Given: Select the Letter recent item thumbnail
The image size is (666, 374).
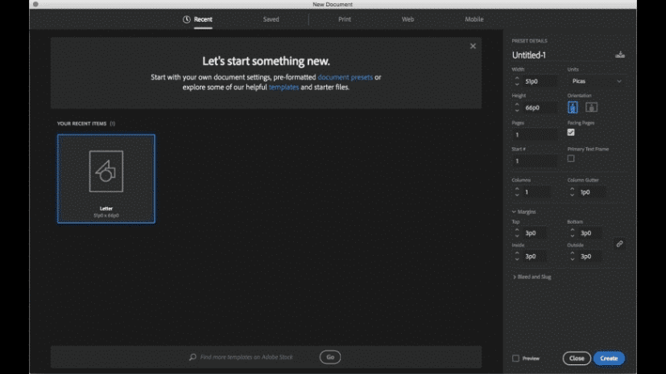Looking at the screenshot, I should pyautogui.click(x=106, y=179).
